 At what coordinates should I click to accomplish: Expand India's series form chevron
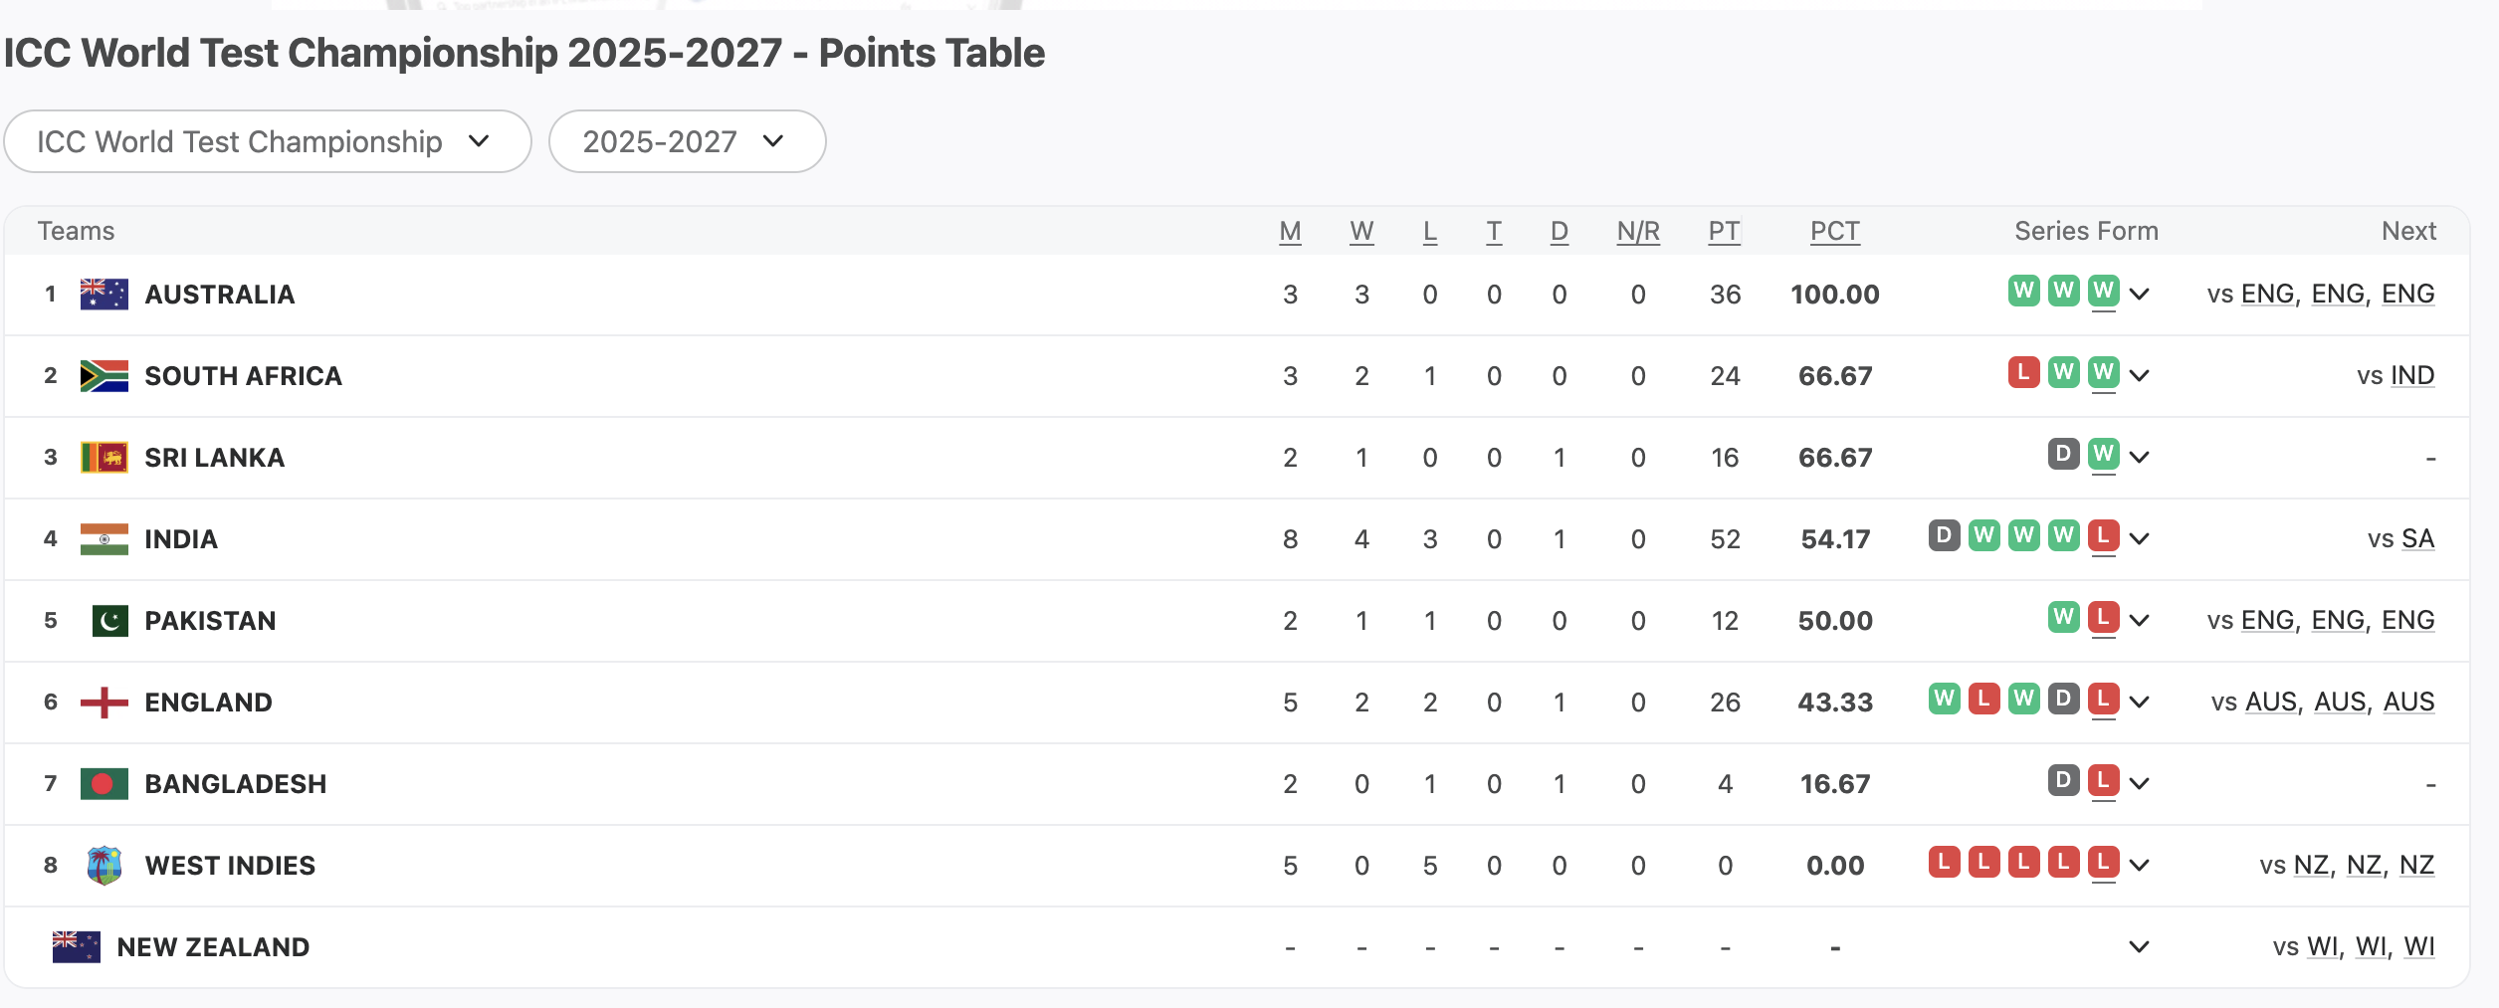tap(2140, 539)
